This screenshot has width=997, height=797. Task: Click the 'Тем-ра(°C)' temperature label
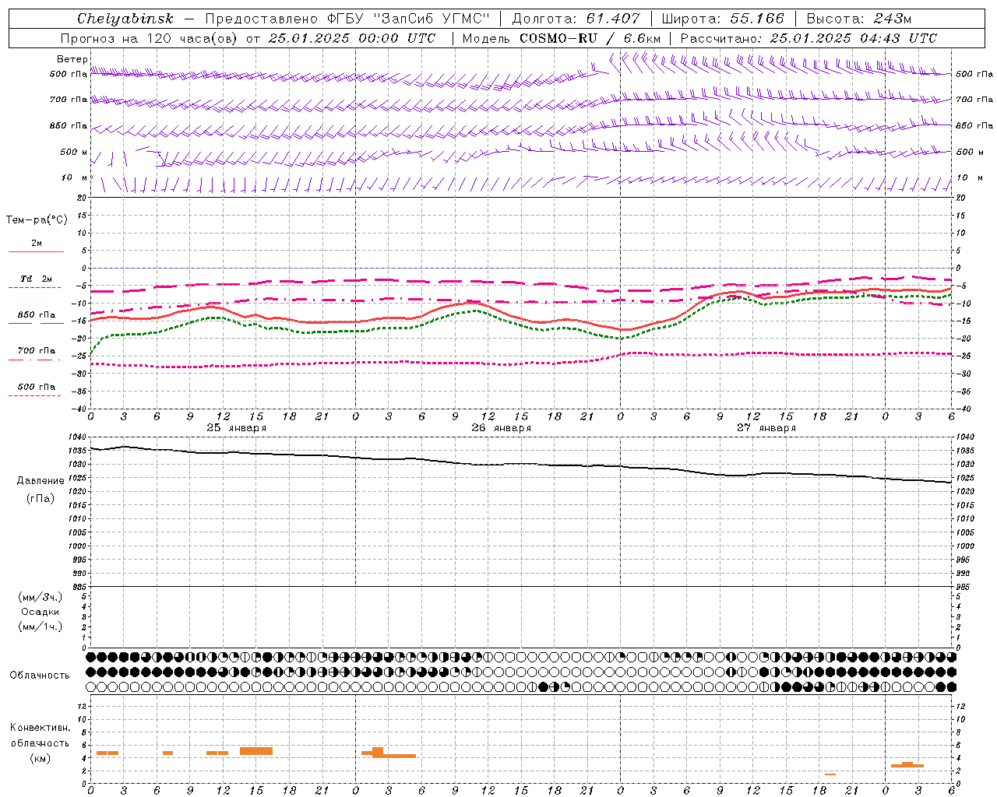pyautogui.click(x=37, y=220)
